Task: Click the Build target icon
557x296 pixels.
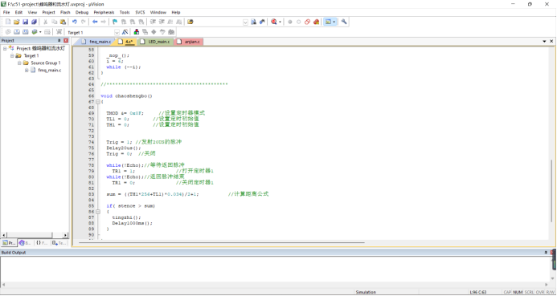Action: 16,32
